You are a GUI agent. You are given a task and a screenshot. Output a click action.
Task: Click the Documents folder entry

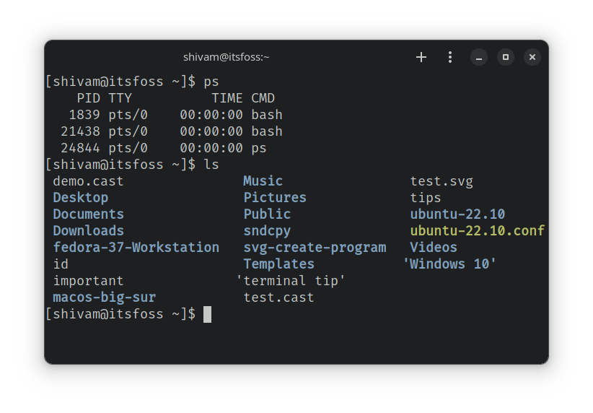coord(88,214)
